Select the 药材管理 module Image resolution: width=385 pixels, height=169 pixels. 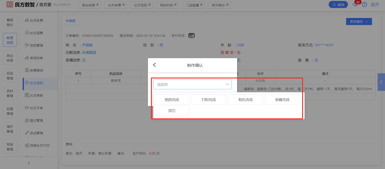pos(10,93)
